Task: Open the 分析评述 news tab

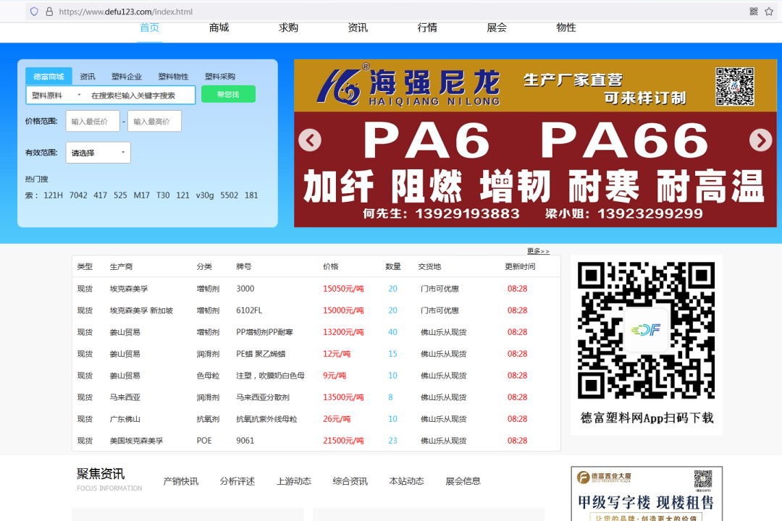Action: pyautogui.click(x=237, y=481)
